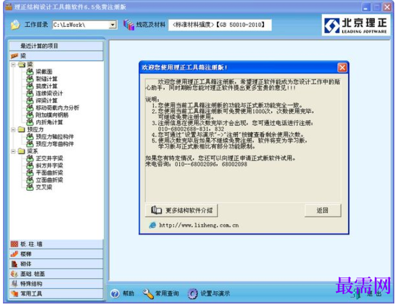
Task: Switch to the 板.柱.墙 category
Action: 56,244
